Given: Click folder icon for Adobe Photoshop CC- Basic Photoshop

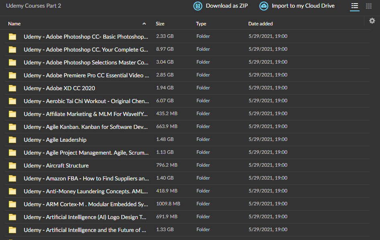Looking at the screenshot, I should pos(12,36).
